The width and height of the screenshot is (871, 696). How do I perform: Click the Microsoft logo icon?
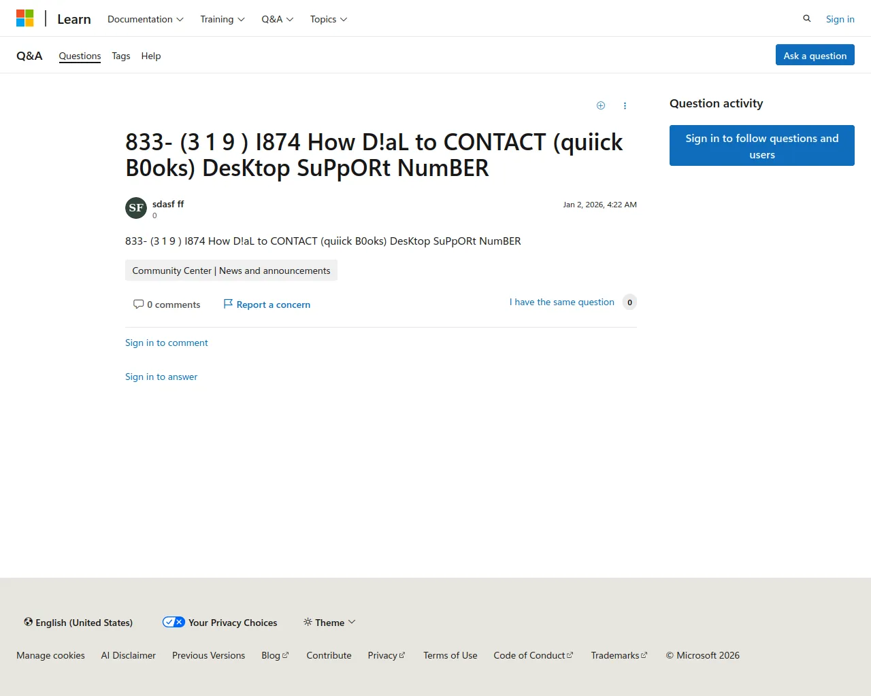[25, 18]
